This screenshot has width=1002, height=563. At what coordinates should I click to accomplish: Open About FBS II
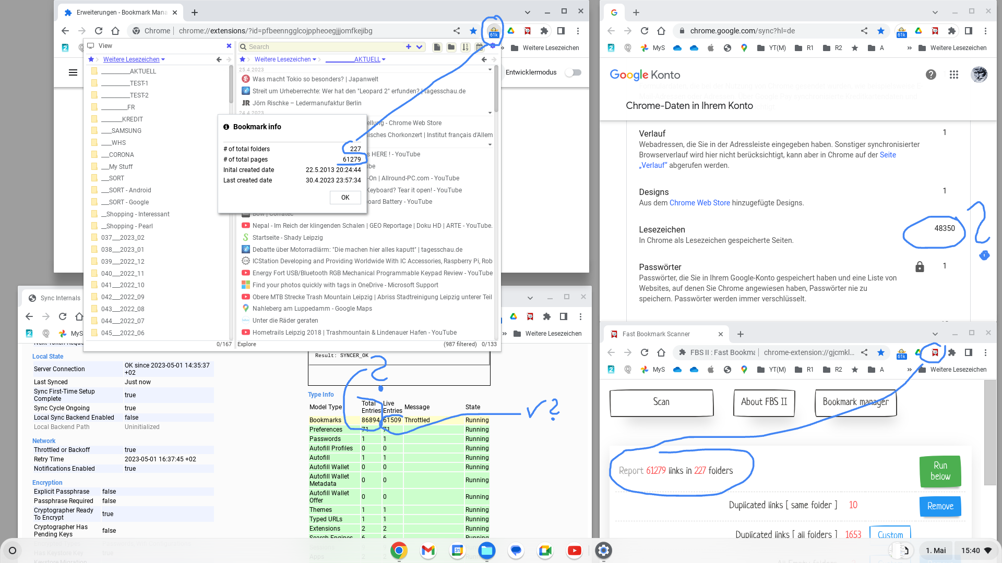(764, 402)
